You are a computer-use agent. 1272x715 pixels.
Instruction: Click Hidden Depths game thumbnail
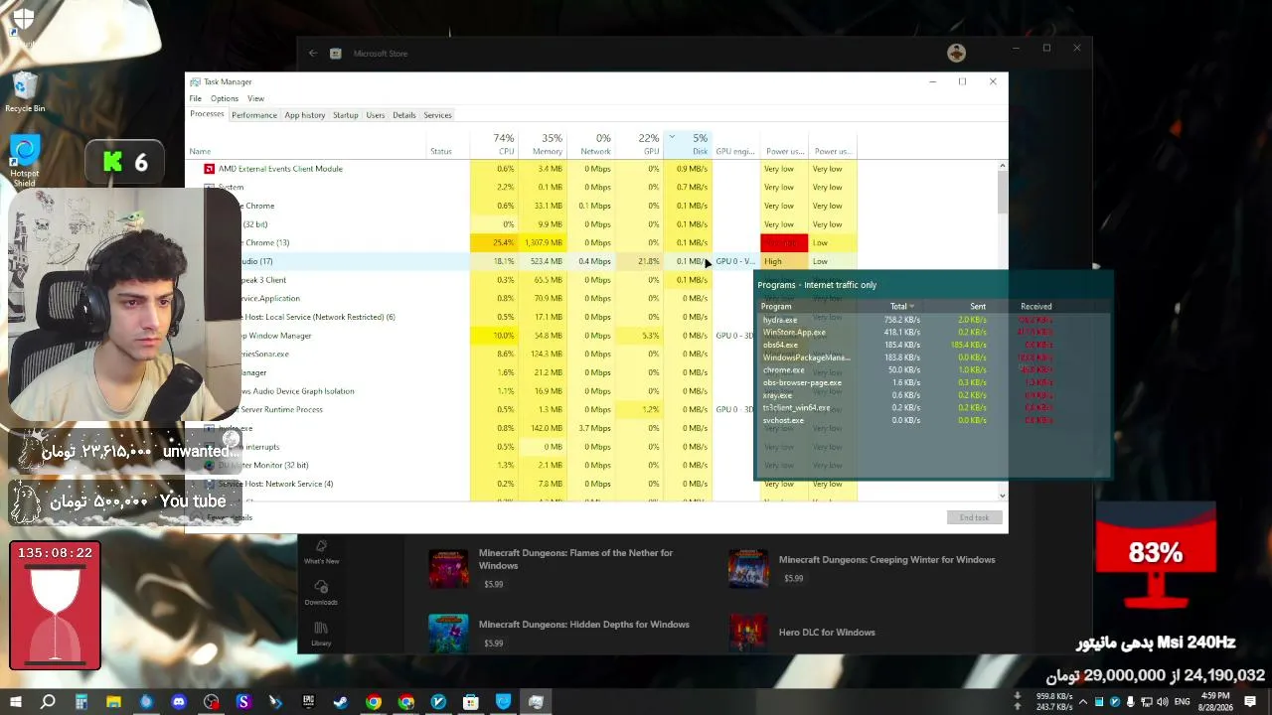click(448, 634)
